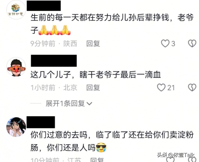
Task: Reply to the Jiangsu comment via 回复
Action: point(97,160)
